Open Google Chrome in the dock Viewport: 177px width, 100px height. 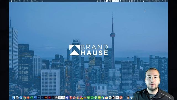pos(24,97)
